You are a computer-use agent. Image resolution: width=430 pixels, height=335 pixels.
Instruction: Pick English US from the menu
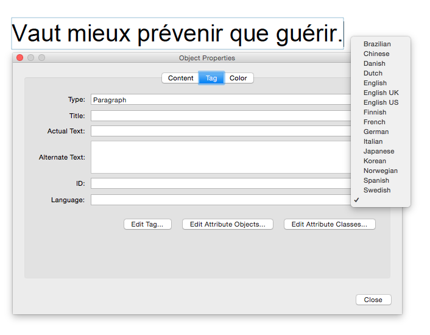[x=381, y=102]
